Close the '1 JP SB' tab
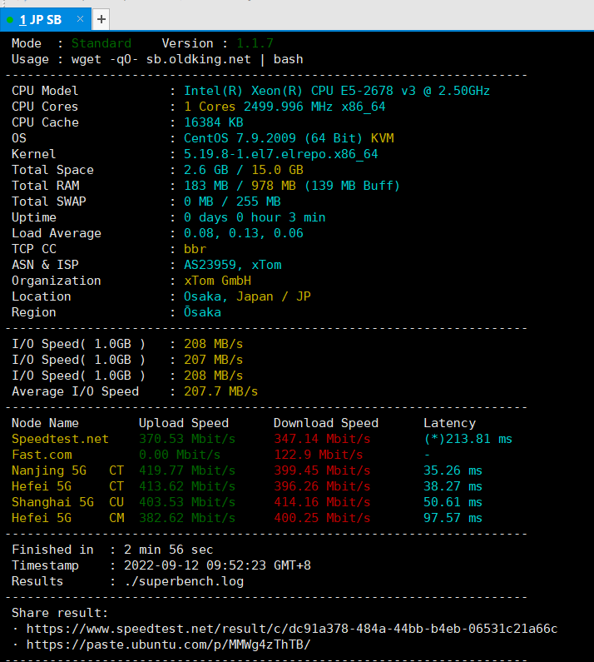This screenshot has width=594, height=662. (80, 19)
